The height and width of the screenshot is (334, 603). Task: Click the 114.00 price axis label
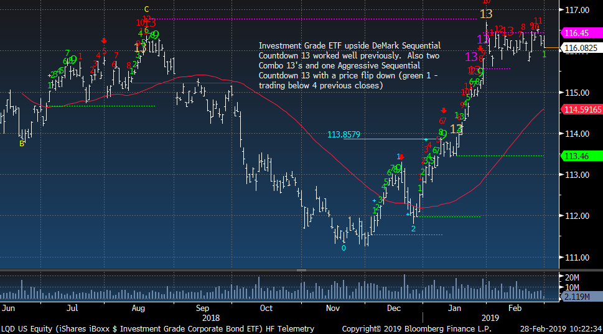click(x=577, y=134)
